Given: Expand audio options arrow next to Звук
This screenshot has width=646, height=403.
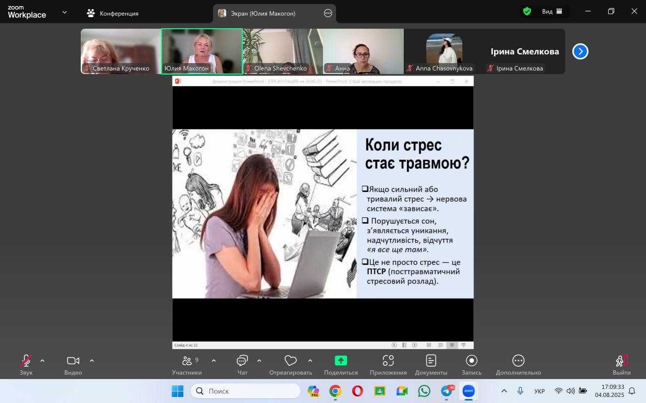Looking at the screenshot, I should [x=42, y=361].
